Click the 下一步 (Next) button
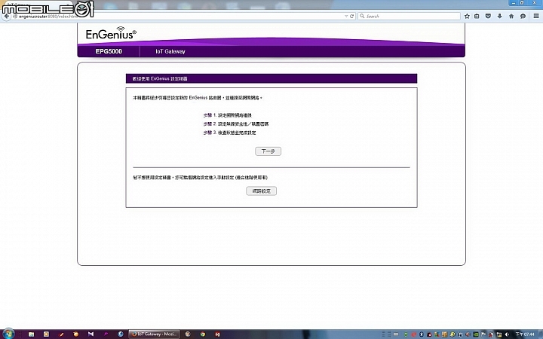The width and height of the screenshot is (543, 339). (268, 151)
